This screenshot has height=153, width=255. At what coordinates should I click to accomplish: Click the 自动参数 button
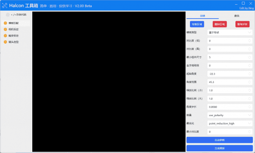pyautogui.click(x=220, y=140)
